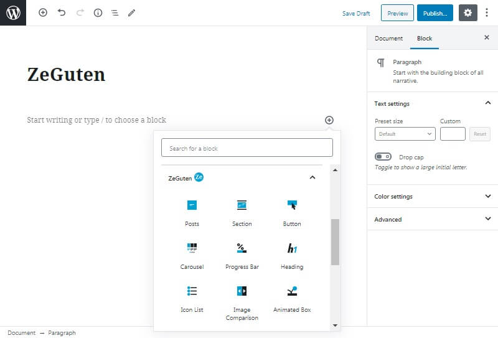Image resolution: width=498 pixels, height=338 pixels.
Task: Click the block list scrollbar thumb
Action: coord(335,242)
